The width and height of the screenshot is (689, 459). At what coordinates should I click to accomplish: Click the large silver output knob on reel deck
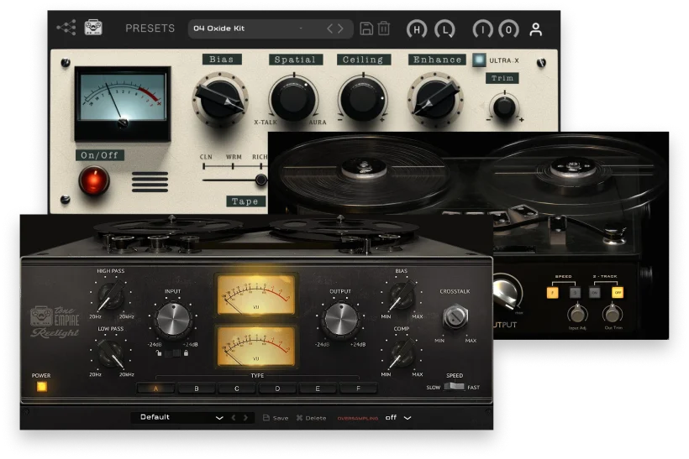pos(507,291)
